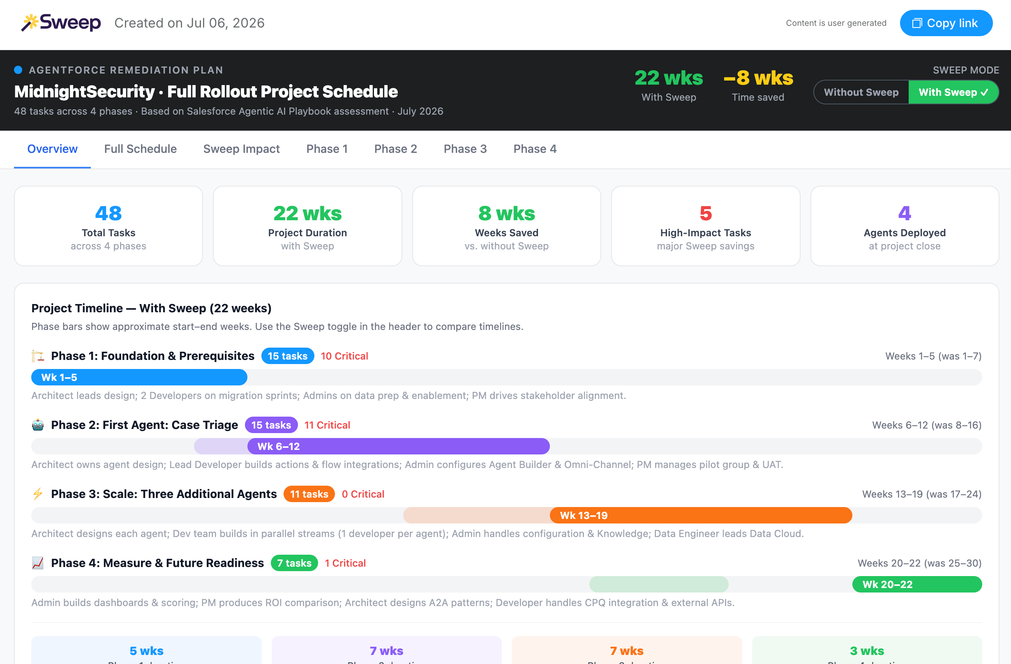Click the Phase 3 lightning bolt icon
This screenshot has width=1011, height=664.
pos(38,493)
